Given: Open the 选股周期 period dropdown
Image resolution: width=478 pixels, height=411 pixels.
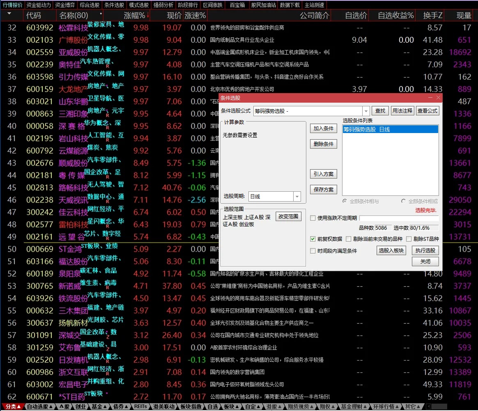Looking at the screenshot, I should [x=297, y=197].
